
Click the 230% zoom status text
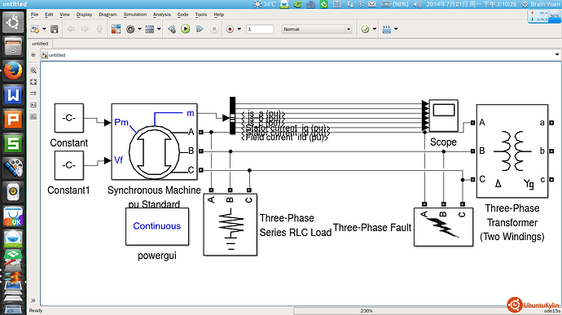(x=367, y=311)
